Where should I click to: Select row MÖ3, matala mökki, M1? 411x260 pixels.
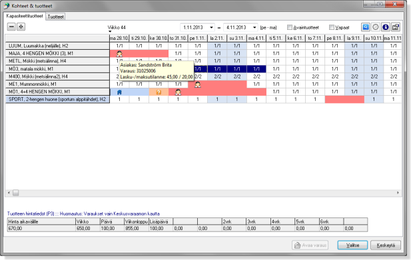pyautogui.click(x=58, y=68)
